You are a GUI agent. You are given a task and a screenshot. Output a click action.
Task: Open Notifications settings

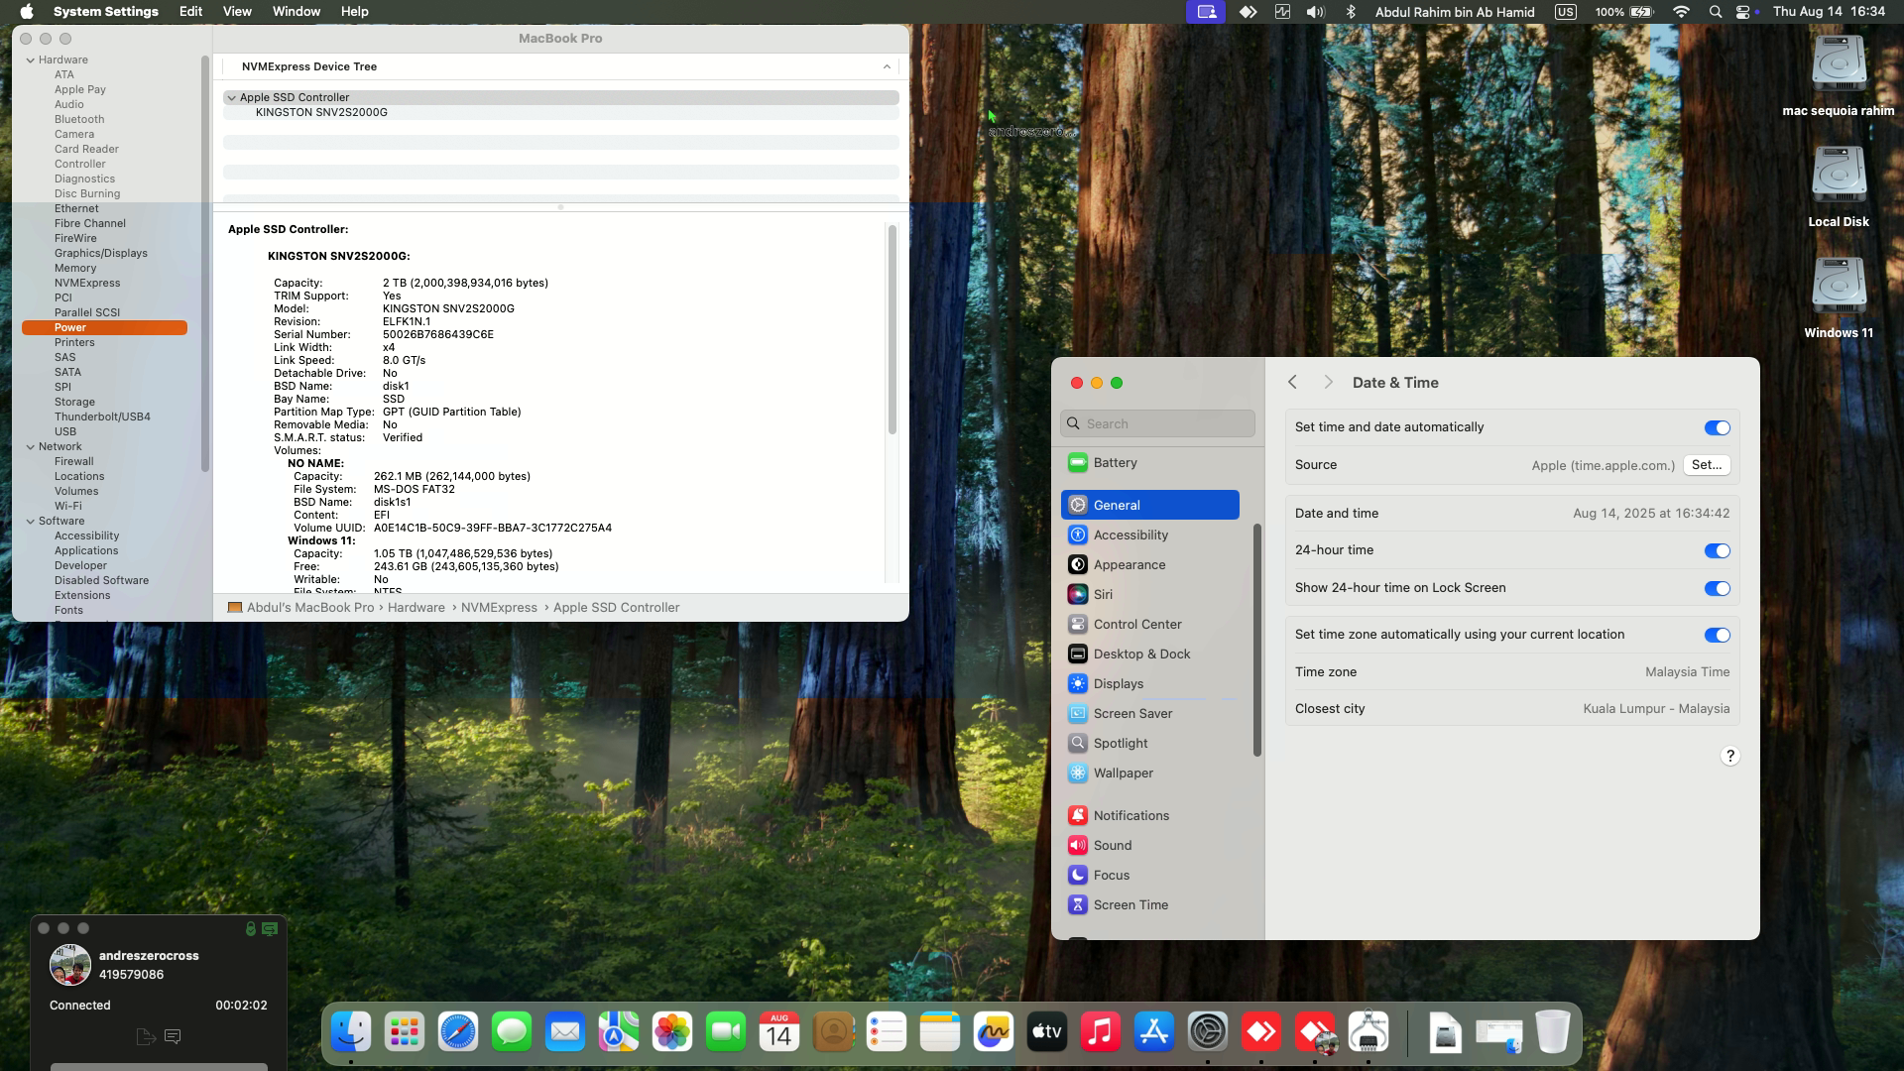click(1149, 816)
